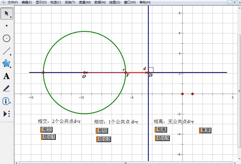Select the Point tool
Viewport: 241px width, 164px height.
(7, 26)
